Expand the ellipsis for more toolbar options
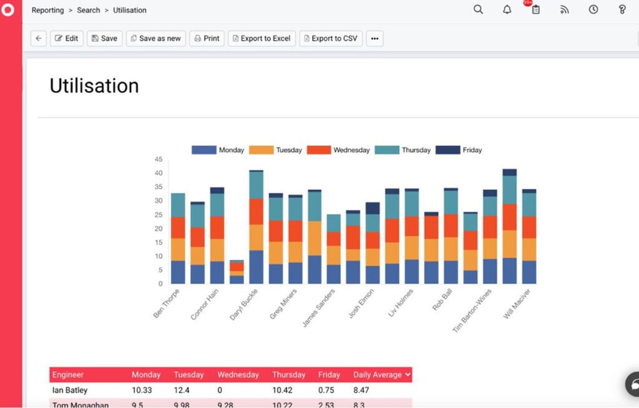Image resolution: width=639 pixels, height=408 pixels. [374, 38]
